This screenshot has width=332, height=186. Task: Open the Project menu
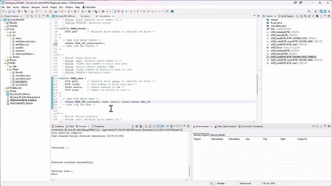coord(53,7)
